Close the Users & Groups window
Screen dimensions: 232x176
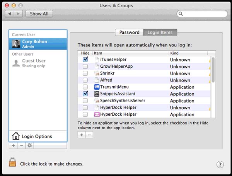[x=7, y=6]
